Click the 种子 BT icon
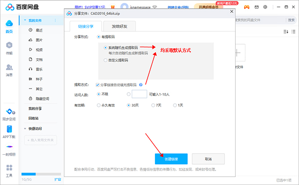Image resolution: width=299 pixels, height=185 pixels. coord(30,79)
